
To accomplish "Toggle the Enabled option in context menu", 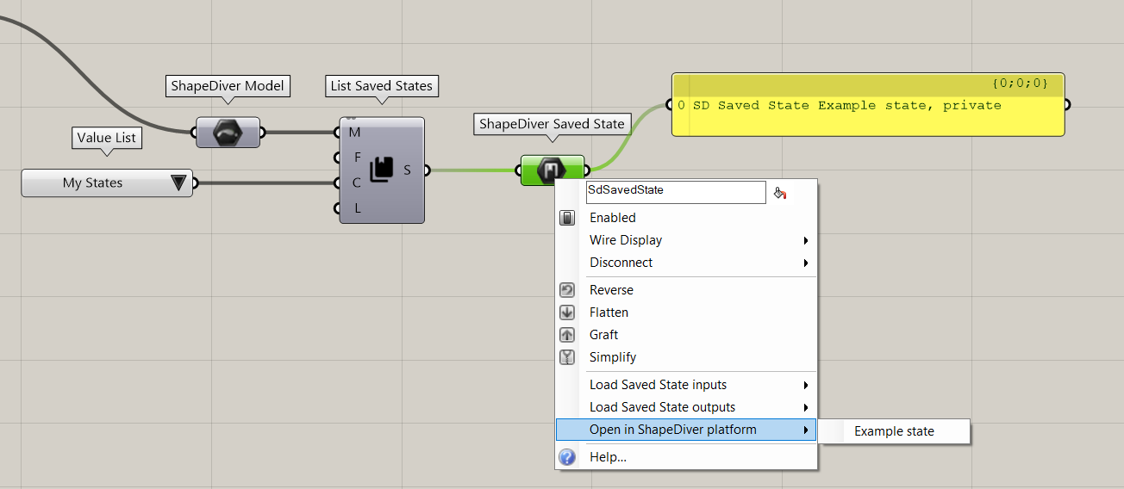I will [x=612, y=218].
